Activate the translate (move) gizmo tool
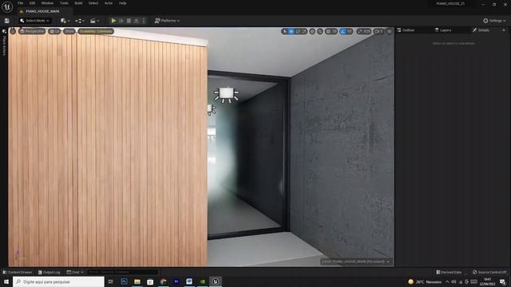511x287 pixels. [291, 31]
